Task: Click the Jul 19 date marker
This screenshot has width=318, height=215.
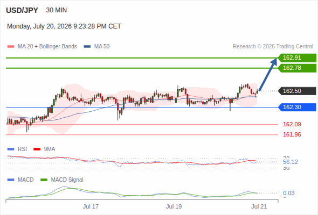Action: click(x=174, y=206)
